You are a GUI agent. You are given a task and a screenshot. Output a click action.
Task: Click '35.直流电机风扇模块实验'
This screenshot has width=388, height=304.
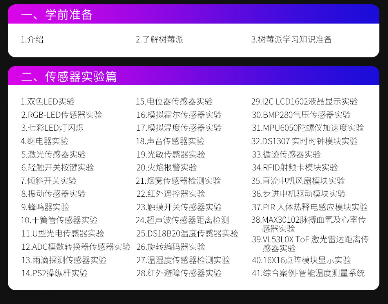298,181
